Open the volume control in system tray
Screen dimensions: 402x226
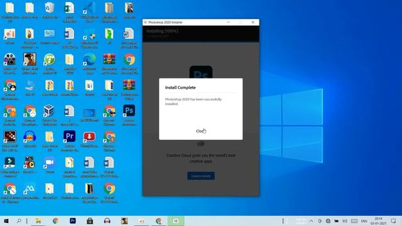(345, 221)
